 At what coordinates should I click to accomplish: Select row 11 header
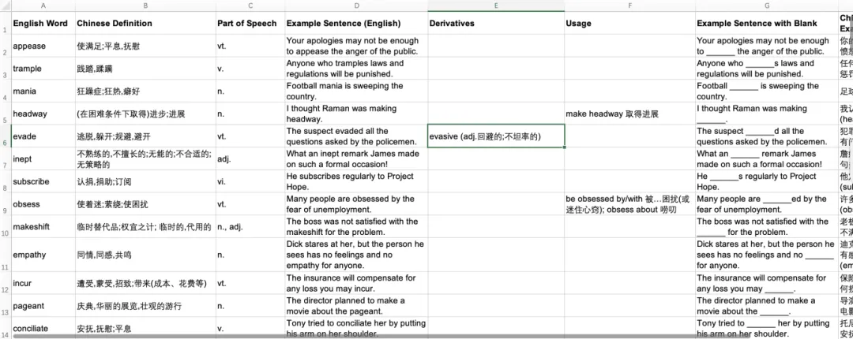coord(6,255)
